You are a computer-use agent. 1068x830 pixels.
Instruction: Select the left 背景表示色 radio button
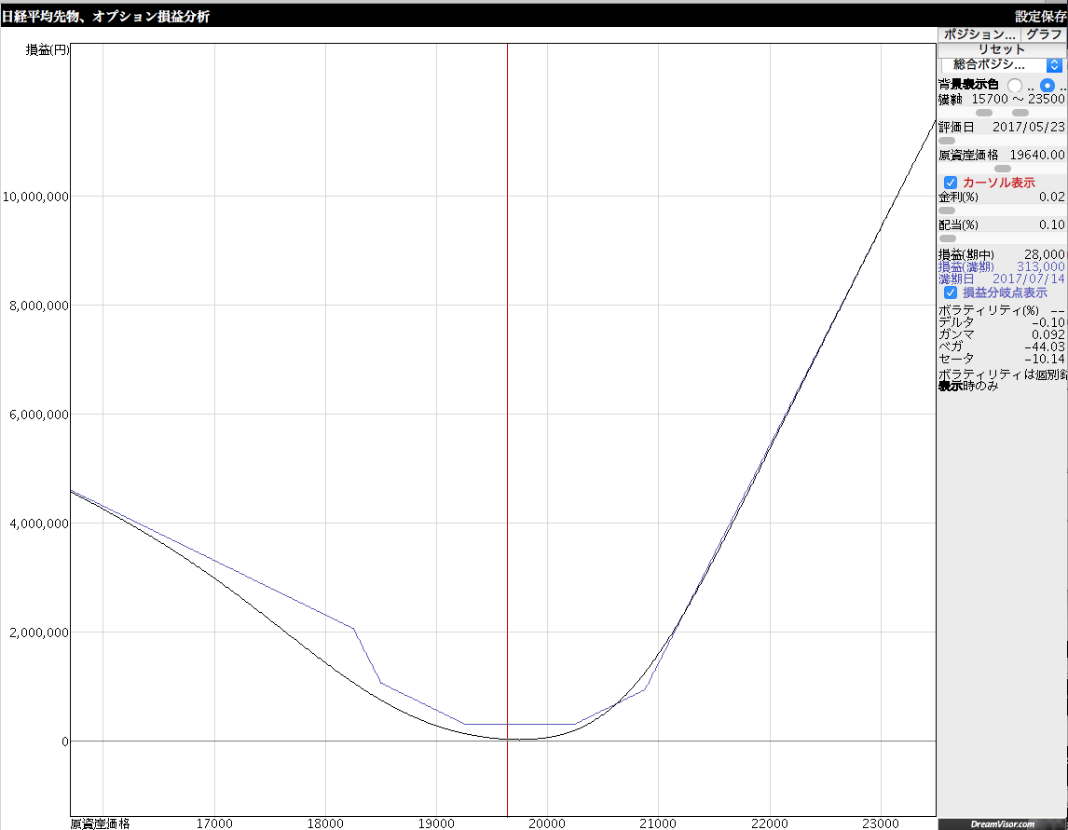click(1015, 85)
